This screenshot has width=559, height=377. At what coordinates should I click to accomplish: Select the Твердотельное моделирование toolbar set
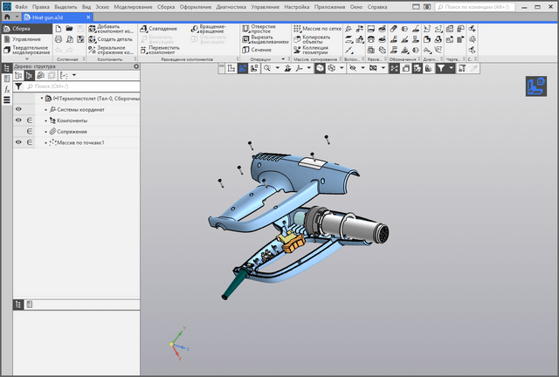point(29,50)
